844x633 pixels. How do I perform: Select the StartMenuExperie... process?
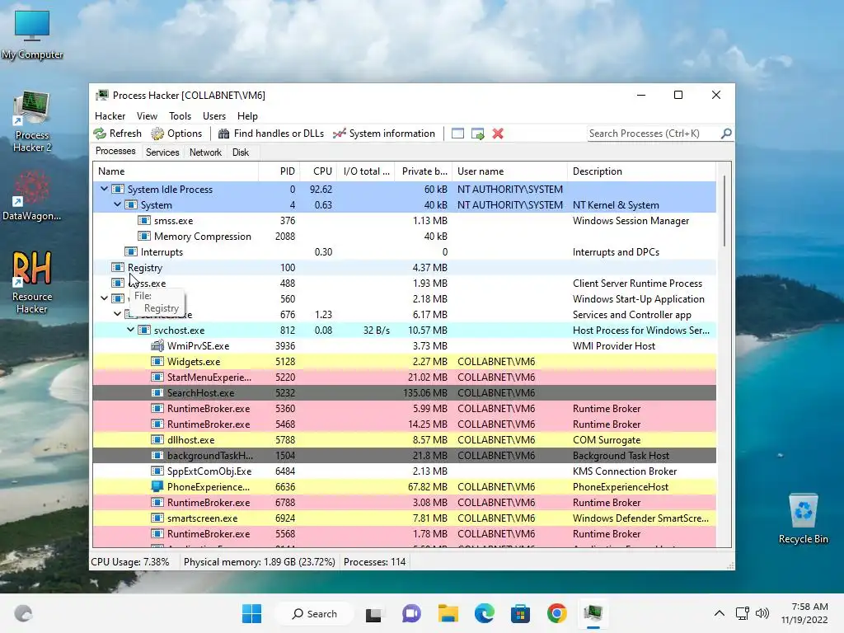click(x=404, y=377)
